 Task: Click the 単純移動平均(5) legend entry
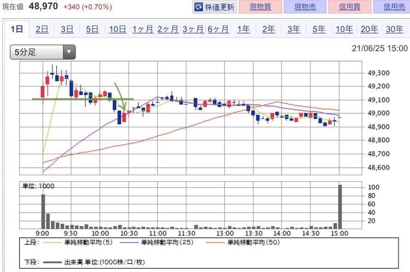pyautogui.click(x=78, y=242)
